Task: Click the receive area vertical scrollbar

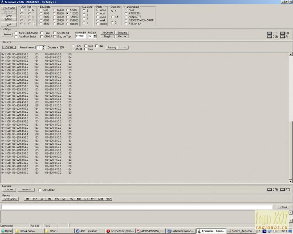Action: 290,117
